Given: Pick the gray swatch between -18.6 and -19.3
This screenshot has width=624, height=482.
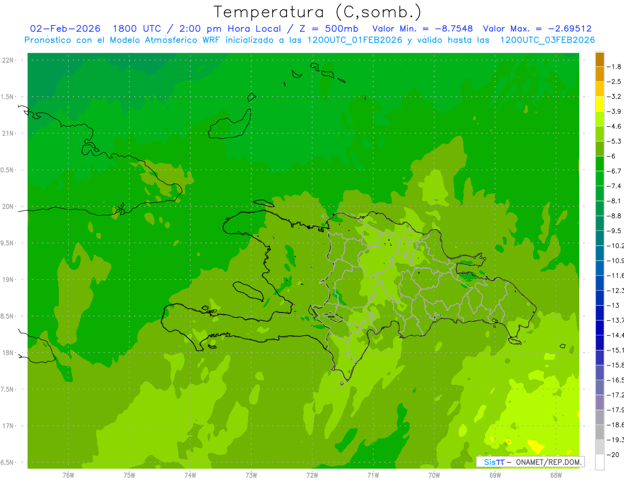Looking at the screenshot, I should (x=600, y=432).
